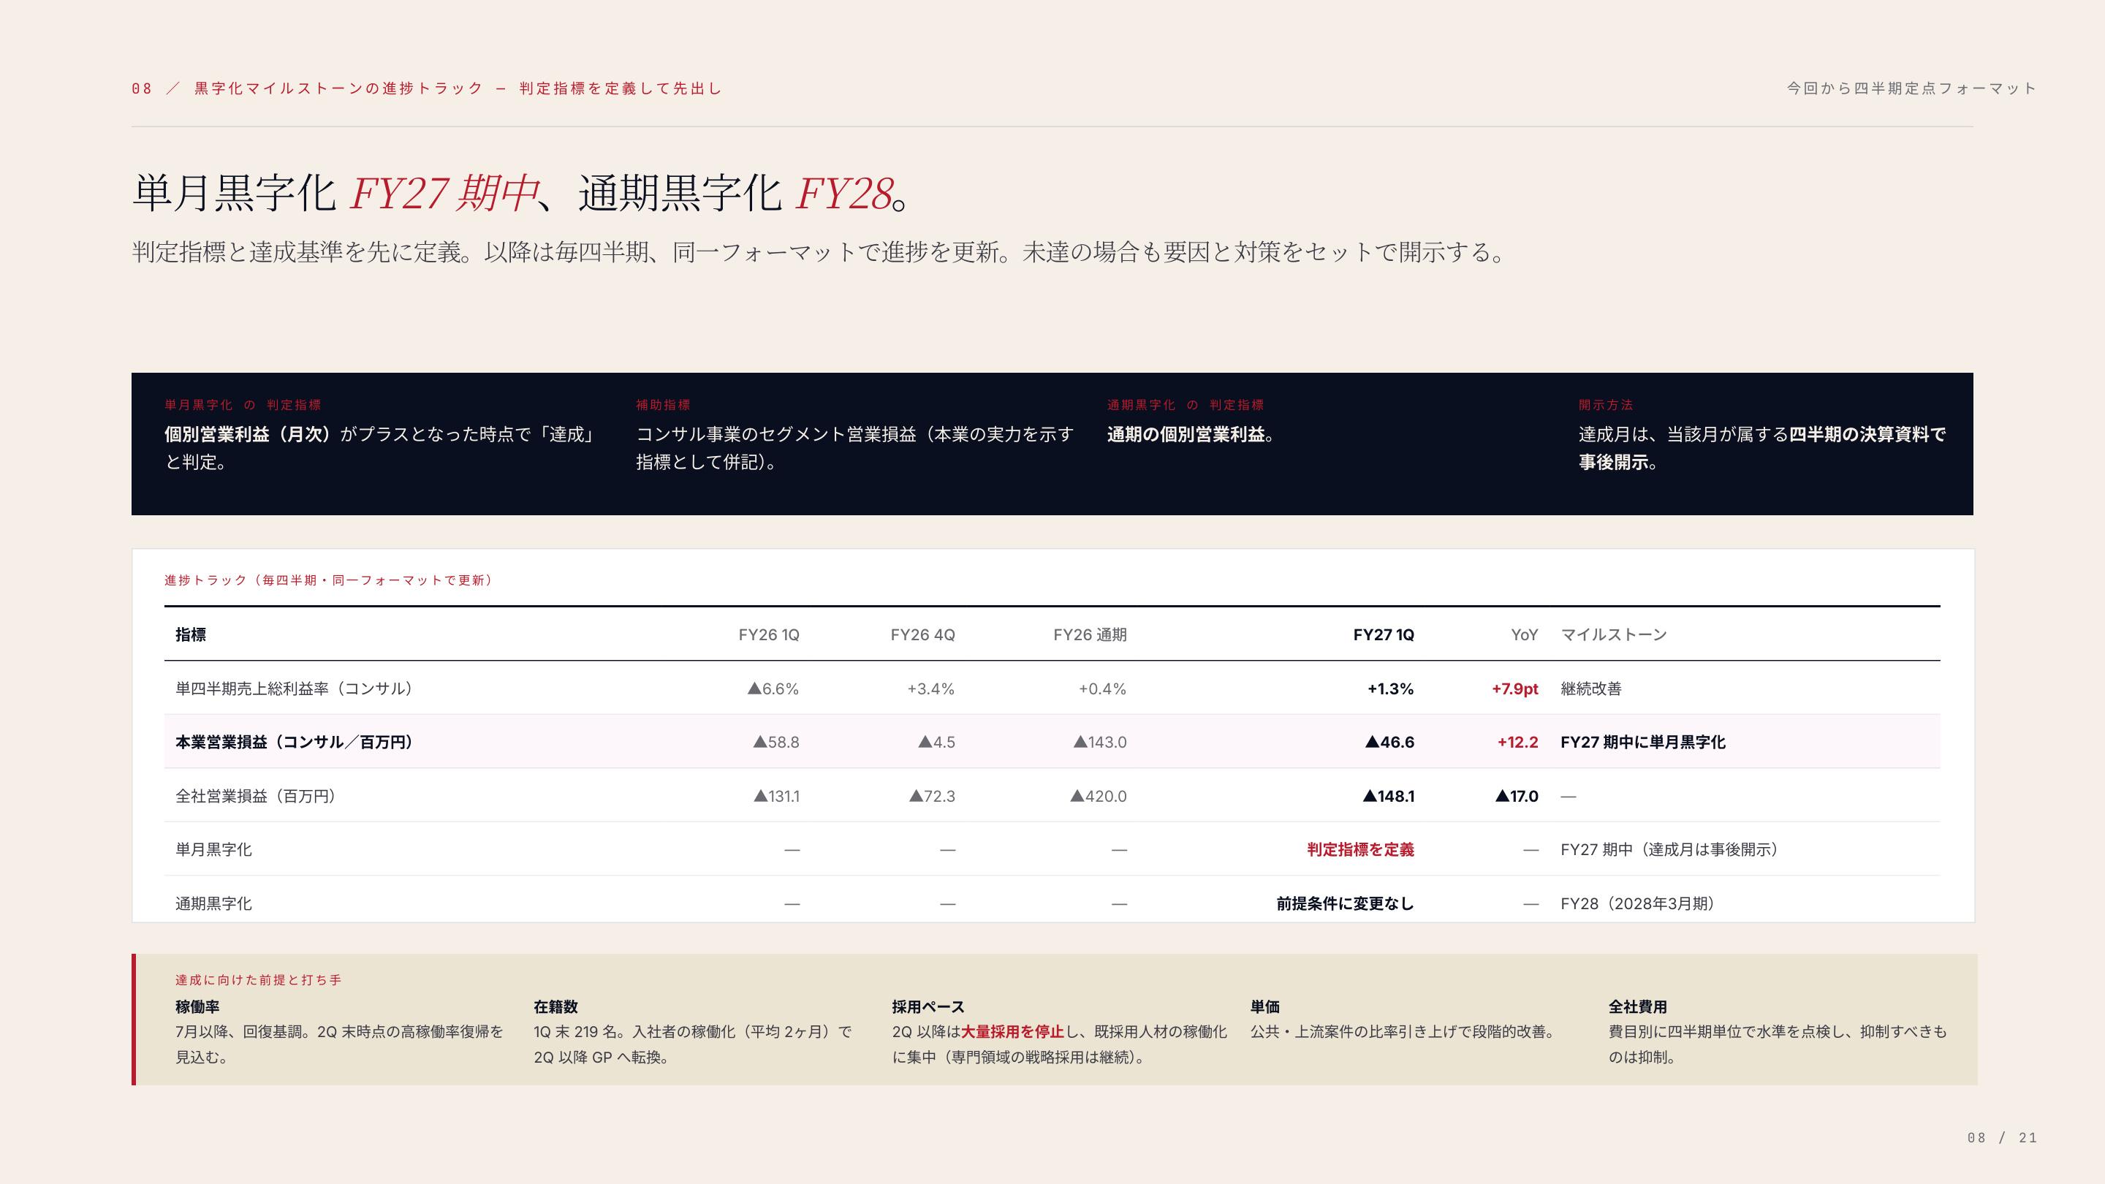
Task: Click the '▲4.5' cell
Action: pos(936,742)
